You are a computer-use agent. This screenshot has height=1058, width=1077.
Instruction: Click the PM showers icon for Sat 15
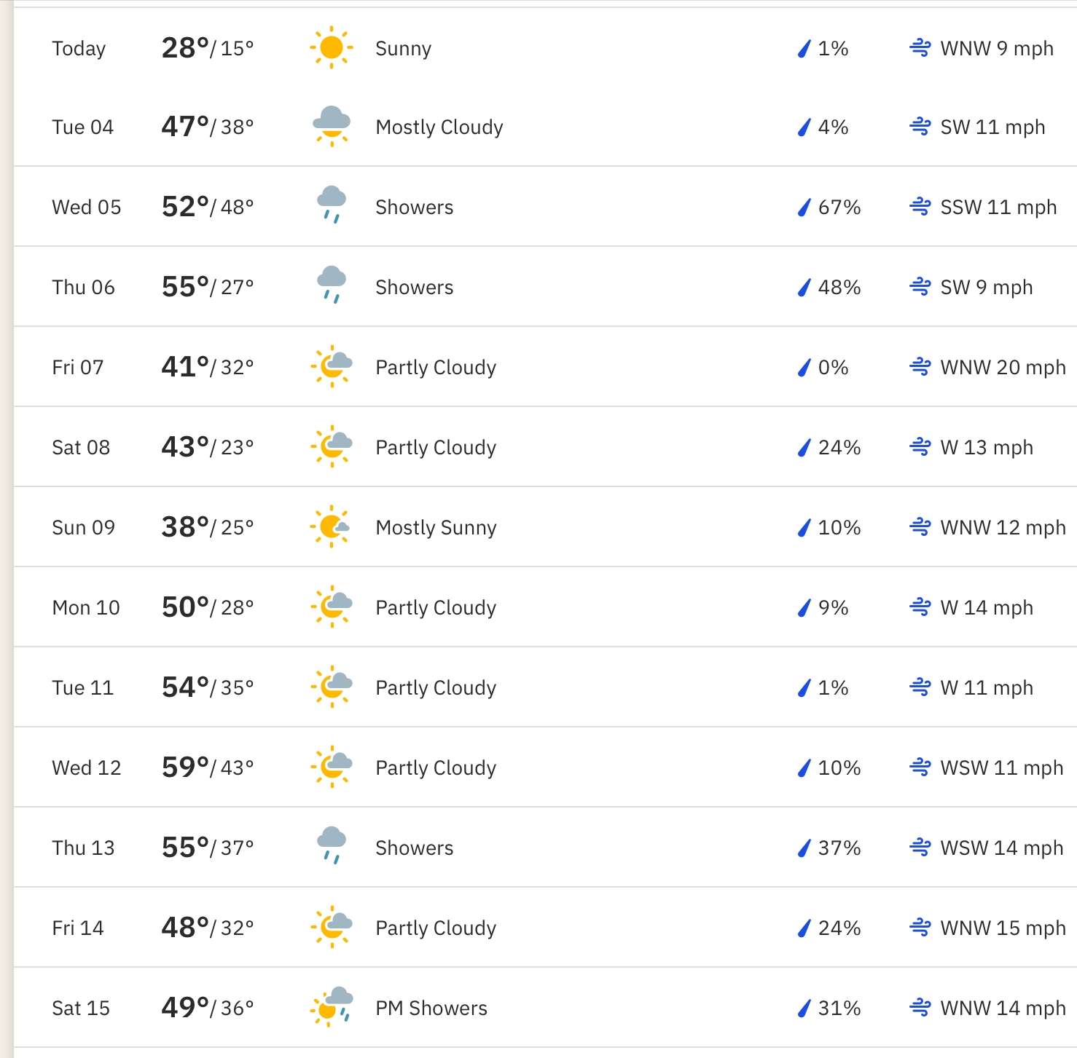(x=332, y=1006)
